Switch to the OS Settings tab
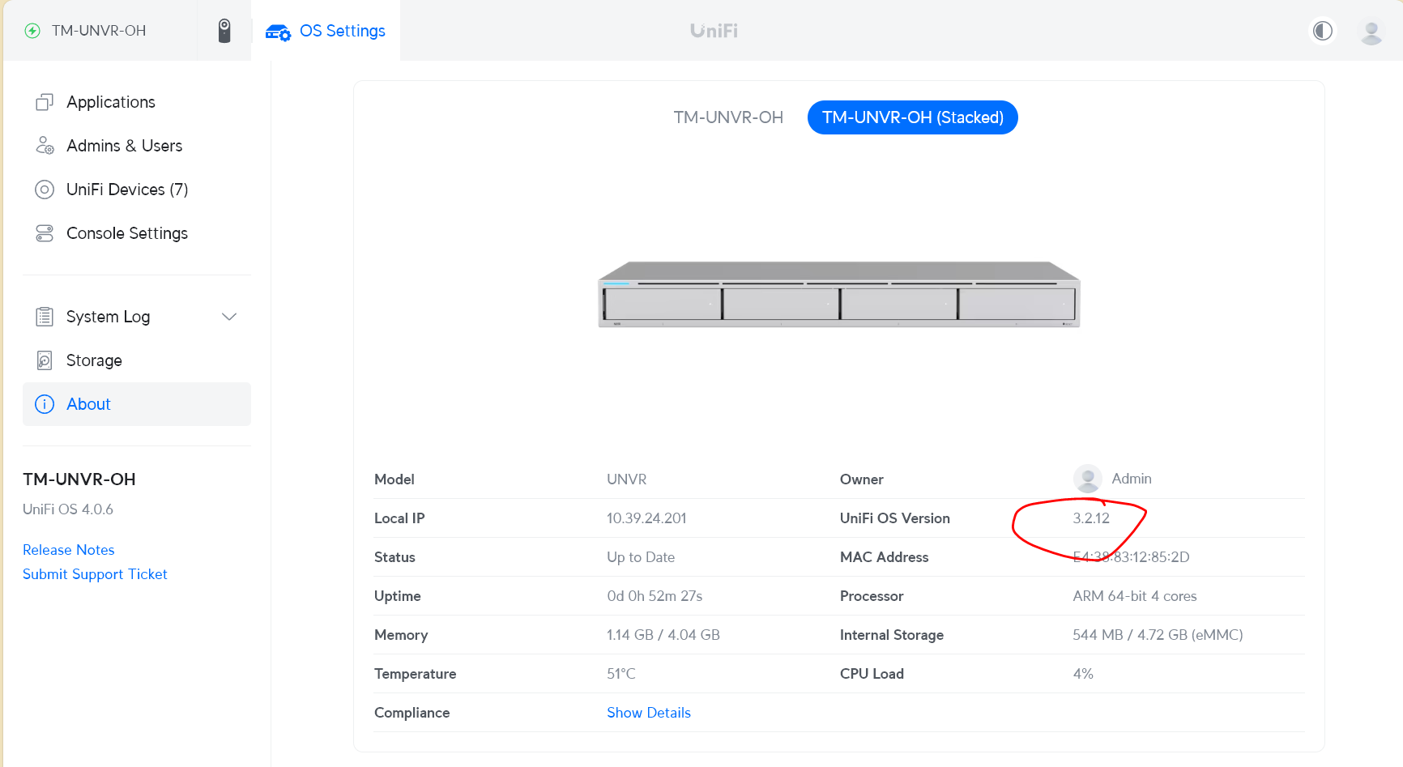This screenshot has height=767, width=1403. [x=326, y=31]
